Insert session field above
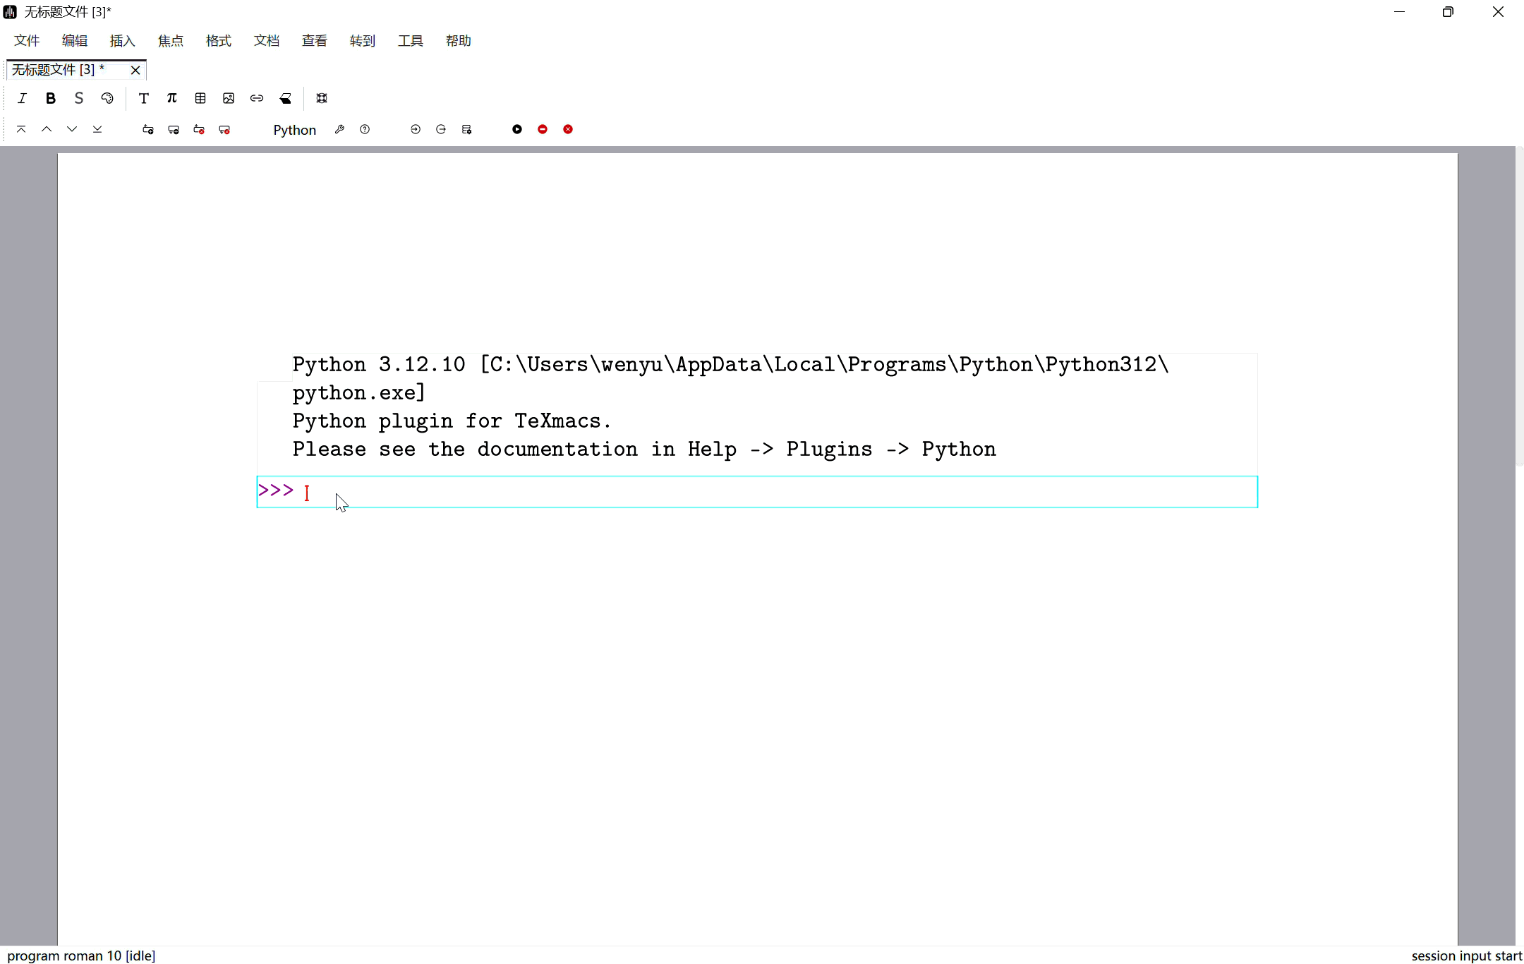1524x964 pixels. pos(148,129)
